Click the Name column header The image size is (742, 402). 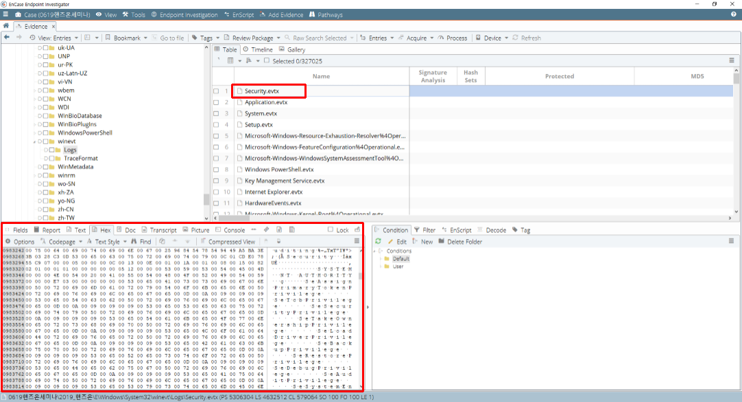(x=322, y=76)
